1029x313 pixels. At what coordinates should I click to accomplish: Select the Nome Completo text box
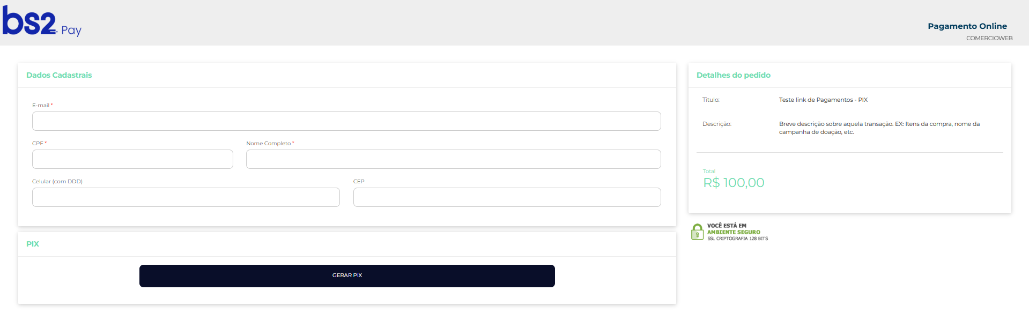[453, 159]
